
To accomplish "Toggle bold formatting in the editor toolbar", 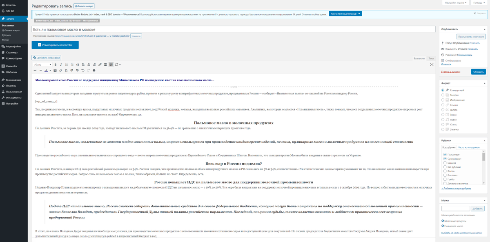I will pos(56,64).
